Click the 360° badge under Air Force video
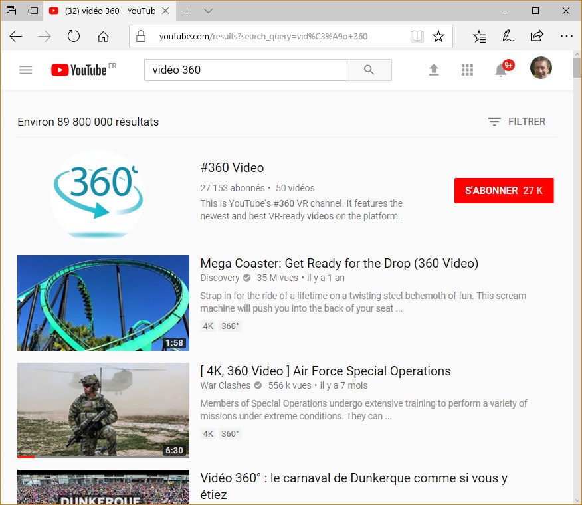 230,434
